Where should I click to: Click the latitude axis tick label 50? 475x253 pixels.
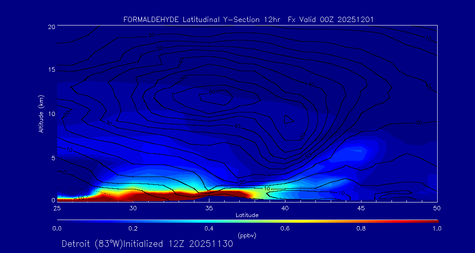(437, 209)
